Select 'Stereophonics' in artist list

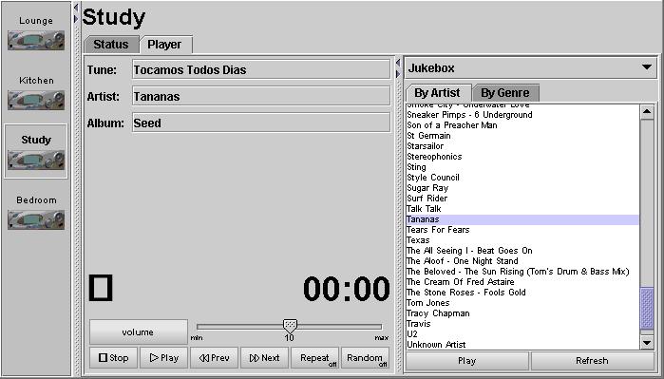coord(434,157)
